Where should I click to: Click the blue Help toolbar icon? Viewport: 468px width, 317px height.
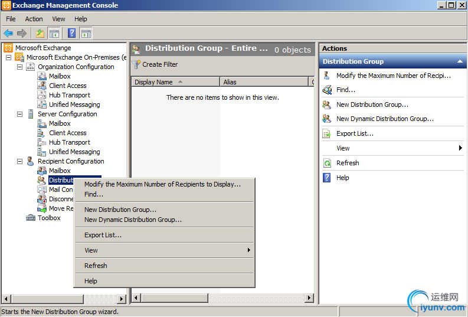[71, 33]
